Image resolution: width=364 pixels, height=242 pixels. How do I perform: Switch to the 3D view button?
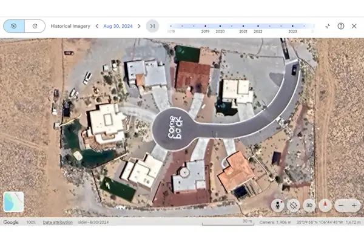309,206
